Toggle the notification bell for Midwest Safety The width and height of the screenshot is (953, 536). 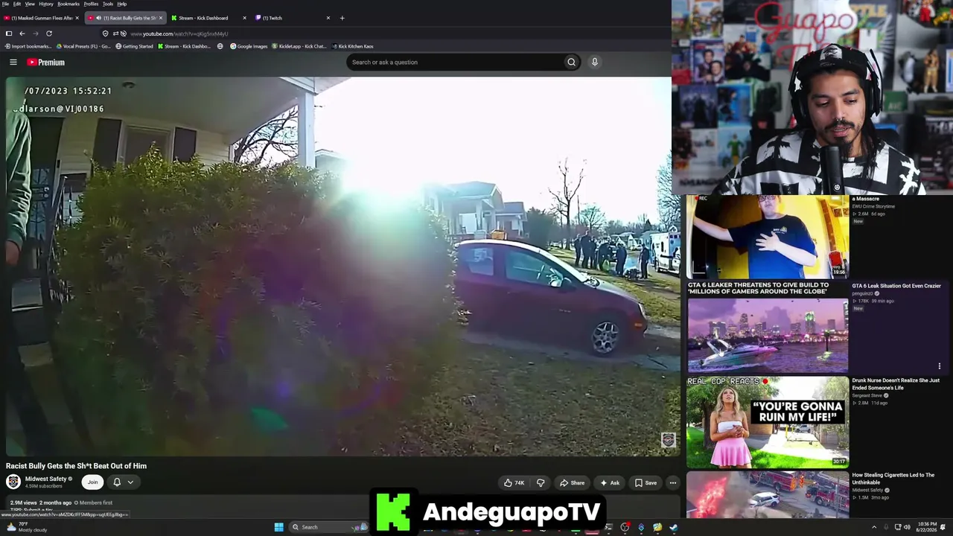tap(117, 482)
